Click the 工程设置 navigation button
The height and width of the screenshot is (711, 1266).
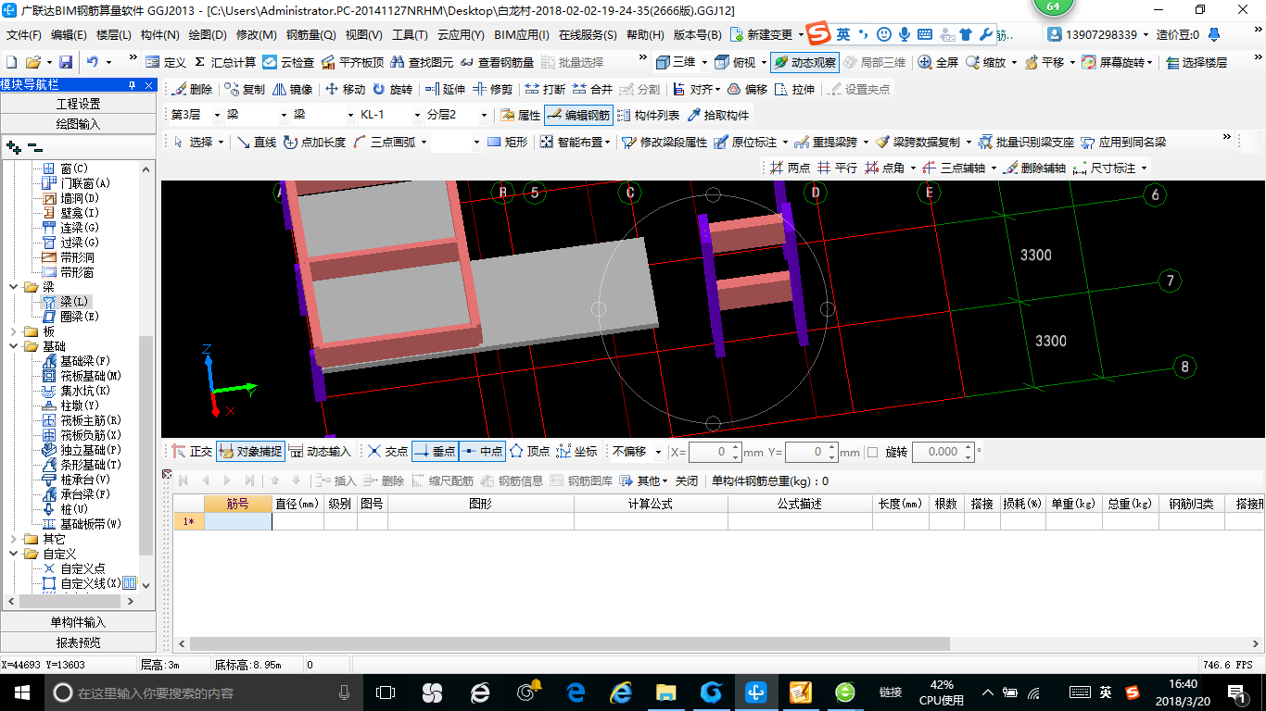[79, 104]
